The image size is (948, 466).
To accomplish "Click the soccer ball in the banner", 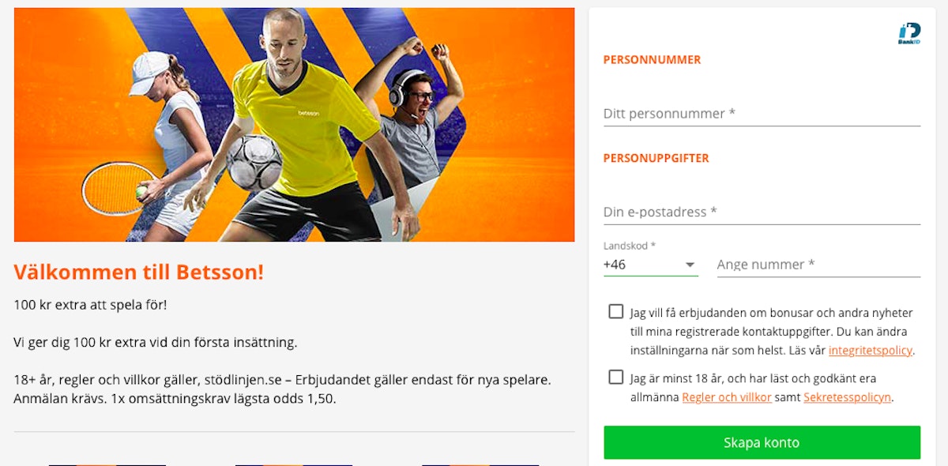I will pos(254,163).
